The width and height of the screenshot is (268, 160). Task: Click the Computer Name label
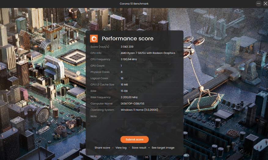[x=101, y=104]
